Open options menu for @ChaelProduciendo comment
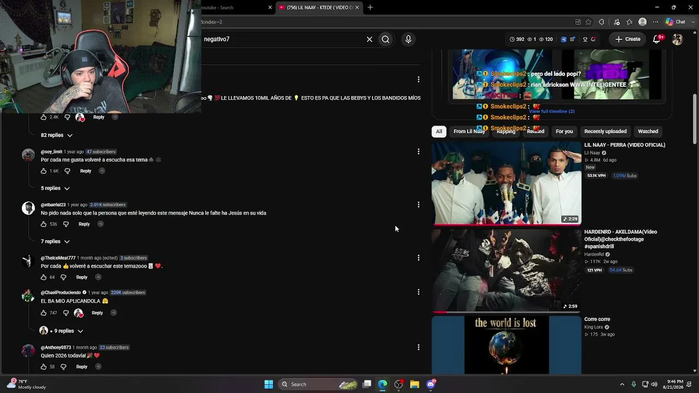This screenshot has height=393, width=699. coord(418,292)
